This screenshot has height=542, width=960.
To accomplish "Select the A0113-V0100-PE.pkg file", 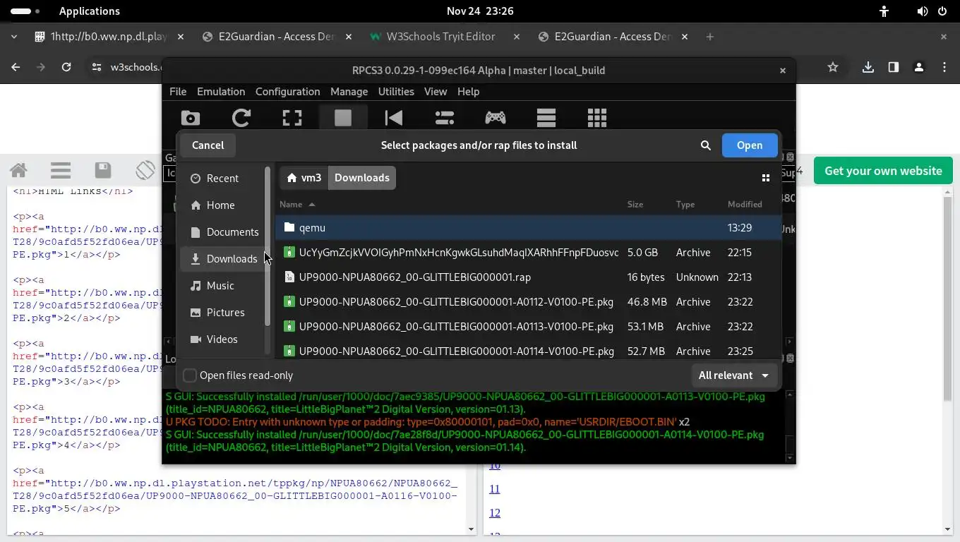I will tap(528, 327).
